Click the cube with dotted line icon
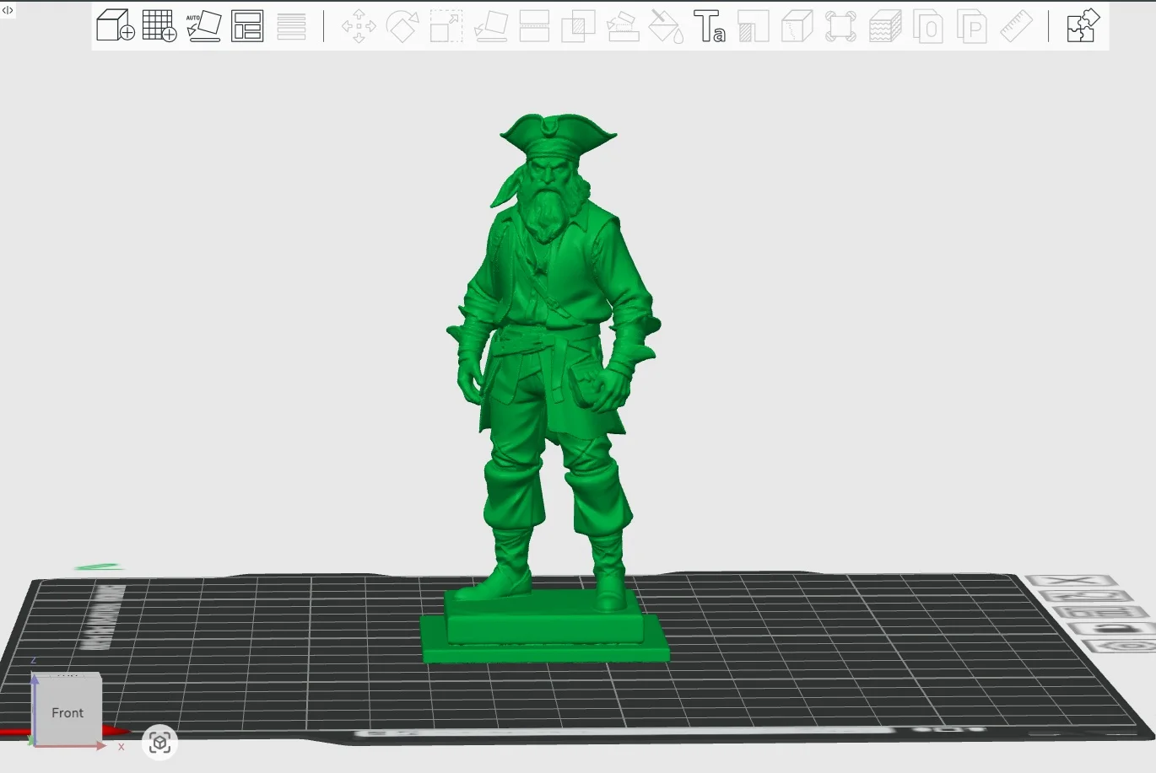The width and height of the screenshot is (1156, 773). (x=797, y=26)
